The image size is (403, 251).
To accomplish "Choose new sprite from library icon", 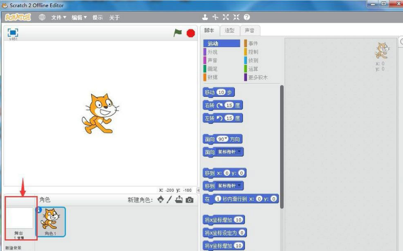I will click(161, 200).
